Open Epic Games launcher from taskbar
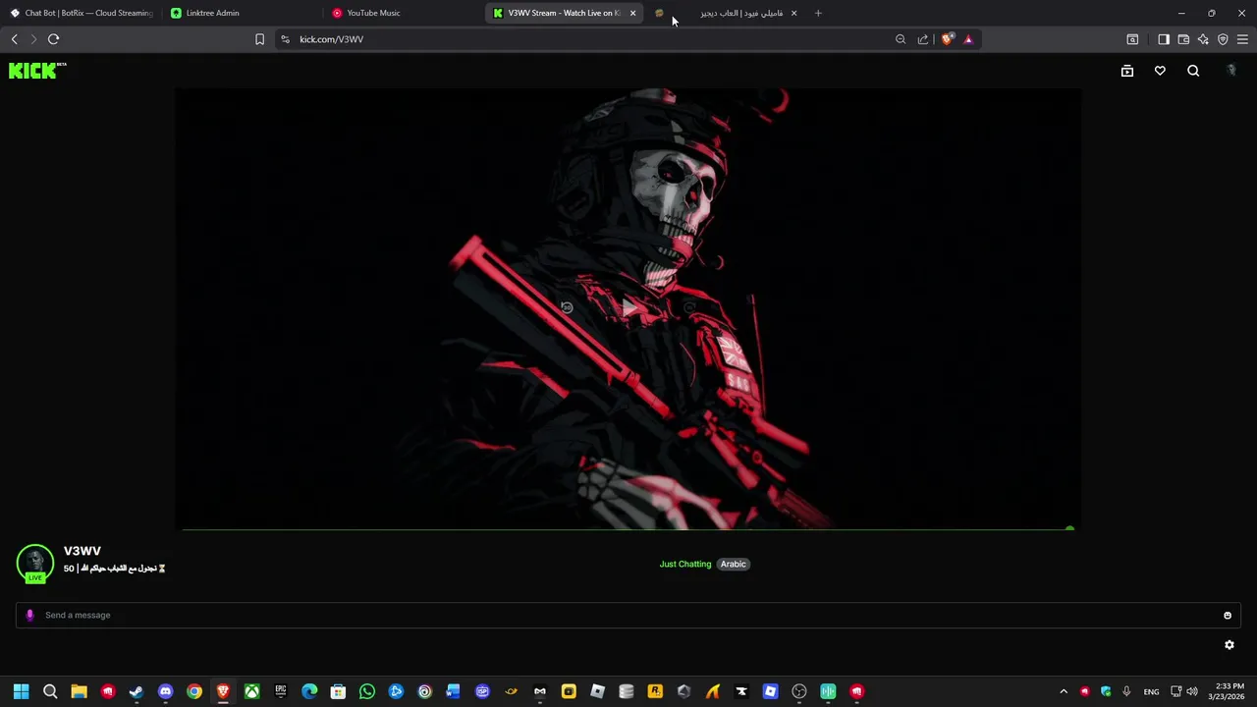The image size is (1257, 707). coord(281,691)
